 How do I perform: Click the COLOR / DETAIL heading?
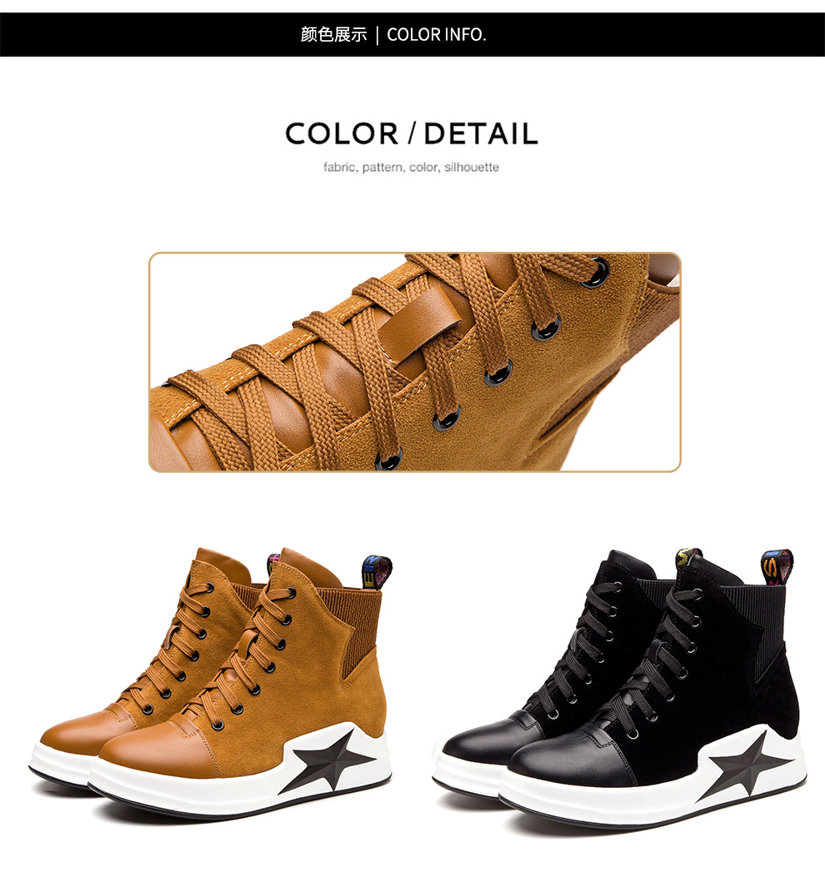coord(412,133)
